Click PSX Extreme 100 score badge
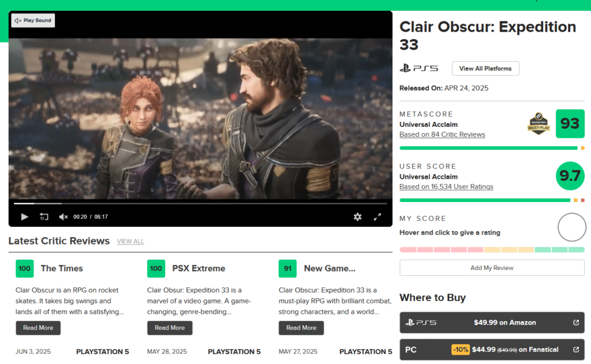This screenshot has height=364, width=591. click(x=156, y=269)
